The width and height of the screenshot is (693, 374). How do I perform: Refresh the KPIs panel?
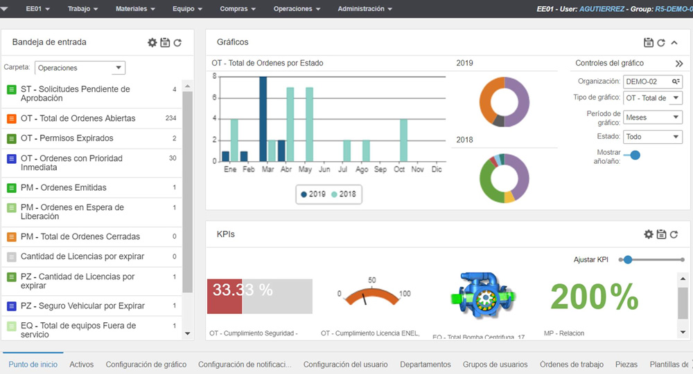674,234
